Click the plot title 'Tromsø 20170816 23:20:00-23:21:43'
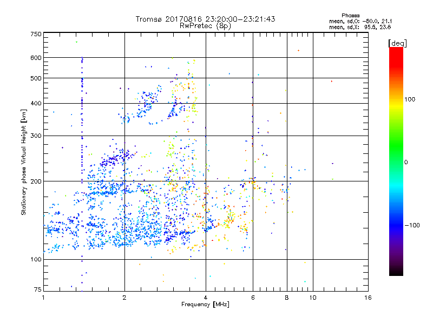The height and width of the screenshot is (324, 433). (x=205, y=19)
